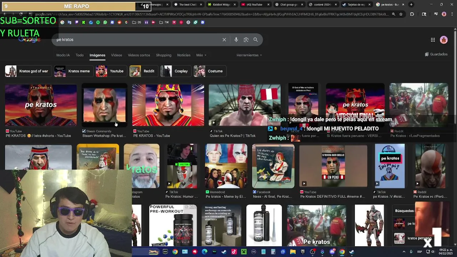Open Kratos action figure image

369,226
